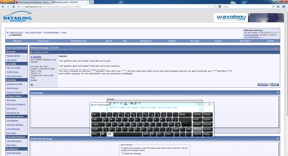Screen dimensions: 288x156
Task: Click the Forward button on the message
Action: pyautogui.click(x=262, y=84)
